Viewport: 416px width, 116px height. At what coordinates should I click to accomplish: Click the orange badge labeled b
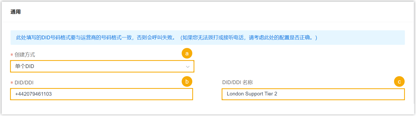(187, 82)
